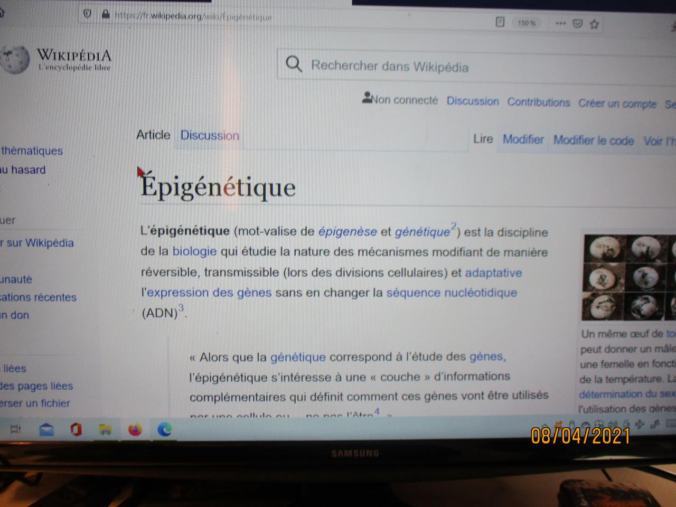Follow the gènes link in the quotation
This screenshot has height=507, width=676.
point(486,356)
